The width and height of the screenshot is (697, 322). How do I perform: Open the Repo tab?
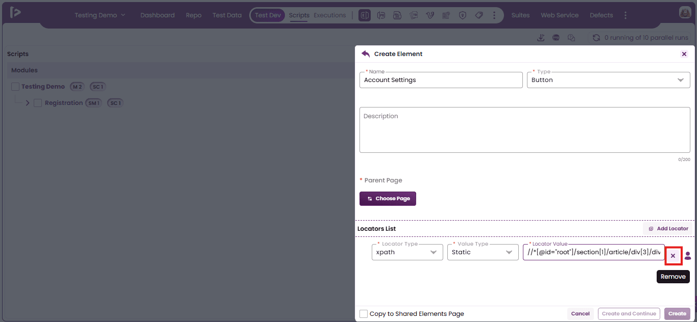(194, 15)
